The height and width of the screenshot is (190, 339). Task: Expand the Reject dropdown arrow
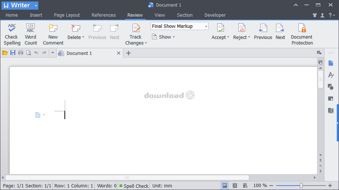click(249, 37)
